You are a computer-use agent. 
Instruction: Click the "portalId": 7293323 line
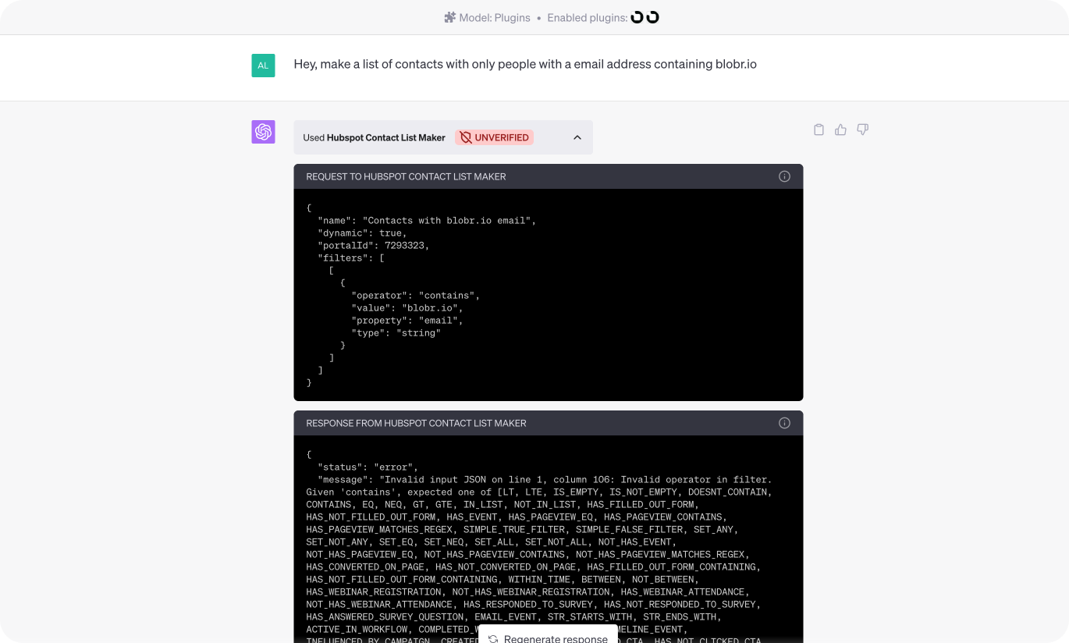pos(374,245)
